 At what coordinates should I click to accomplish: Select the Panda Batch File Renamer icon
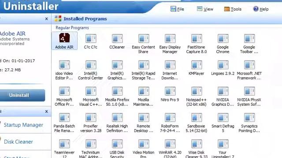coord(64,117)
